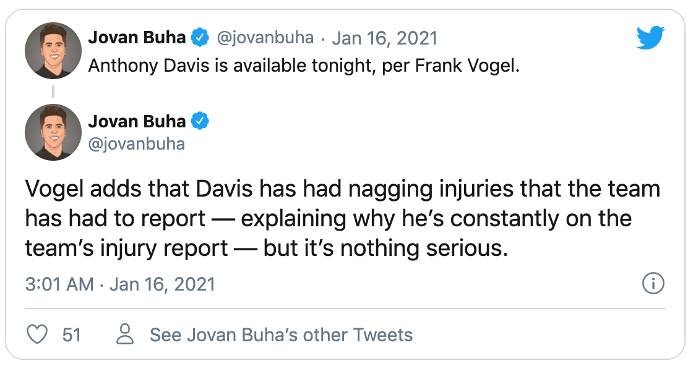693x366 pixels.
Task: Click the heart like icon
Action: tap(37, 334)
